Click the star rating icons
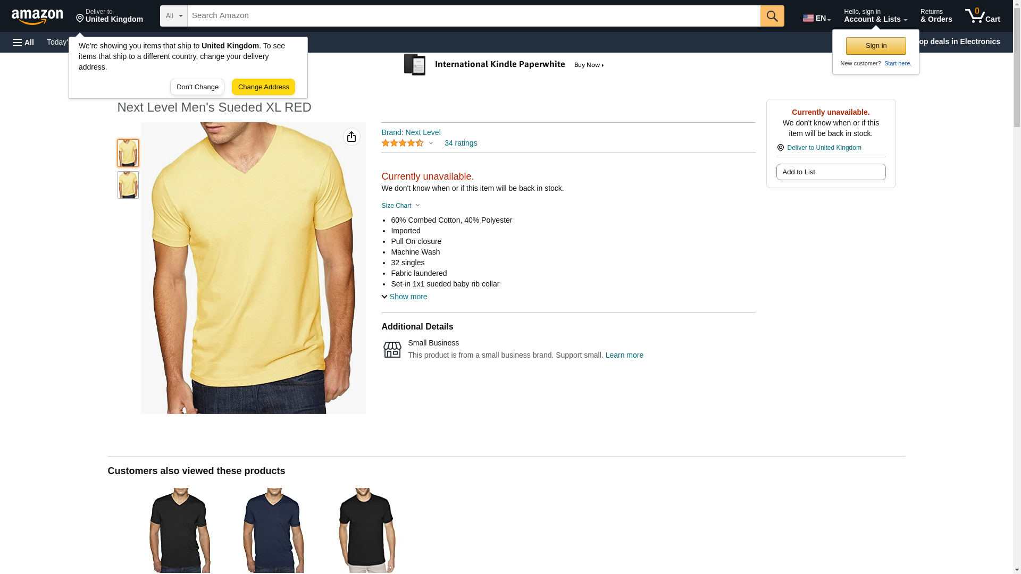The width and height of the screenshot is (1021, 574). pos(403,143)
